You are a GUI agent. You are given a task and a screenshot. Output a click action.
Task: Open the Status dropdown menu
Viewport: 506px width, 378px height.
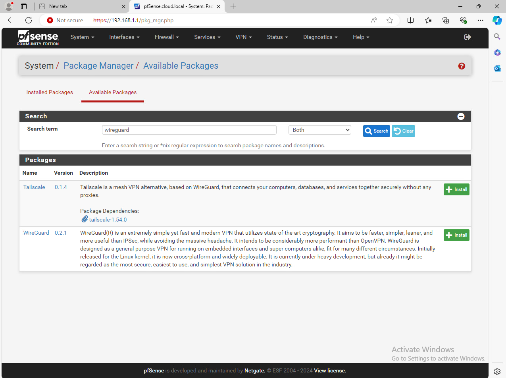point(277,37)
